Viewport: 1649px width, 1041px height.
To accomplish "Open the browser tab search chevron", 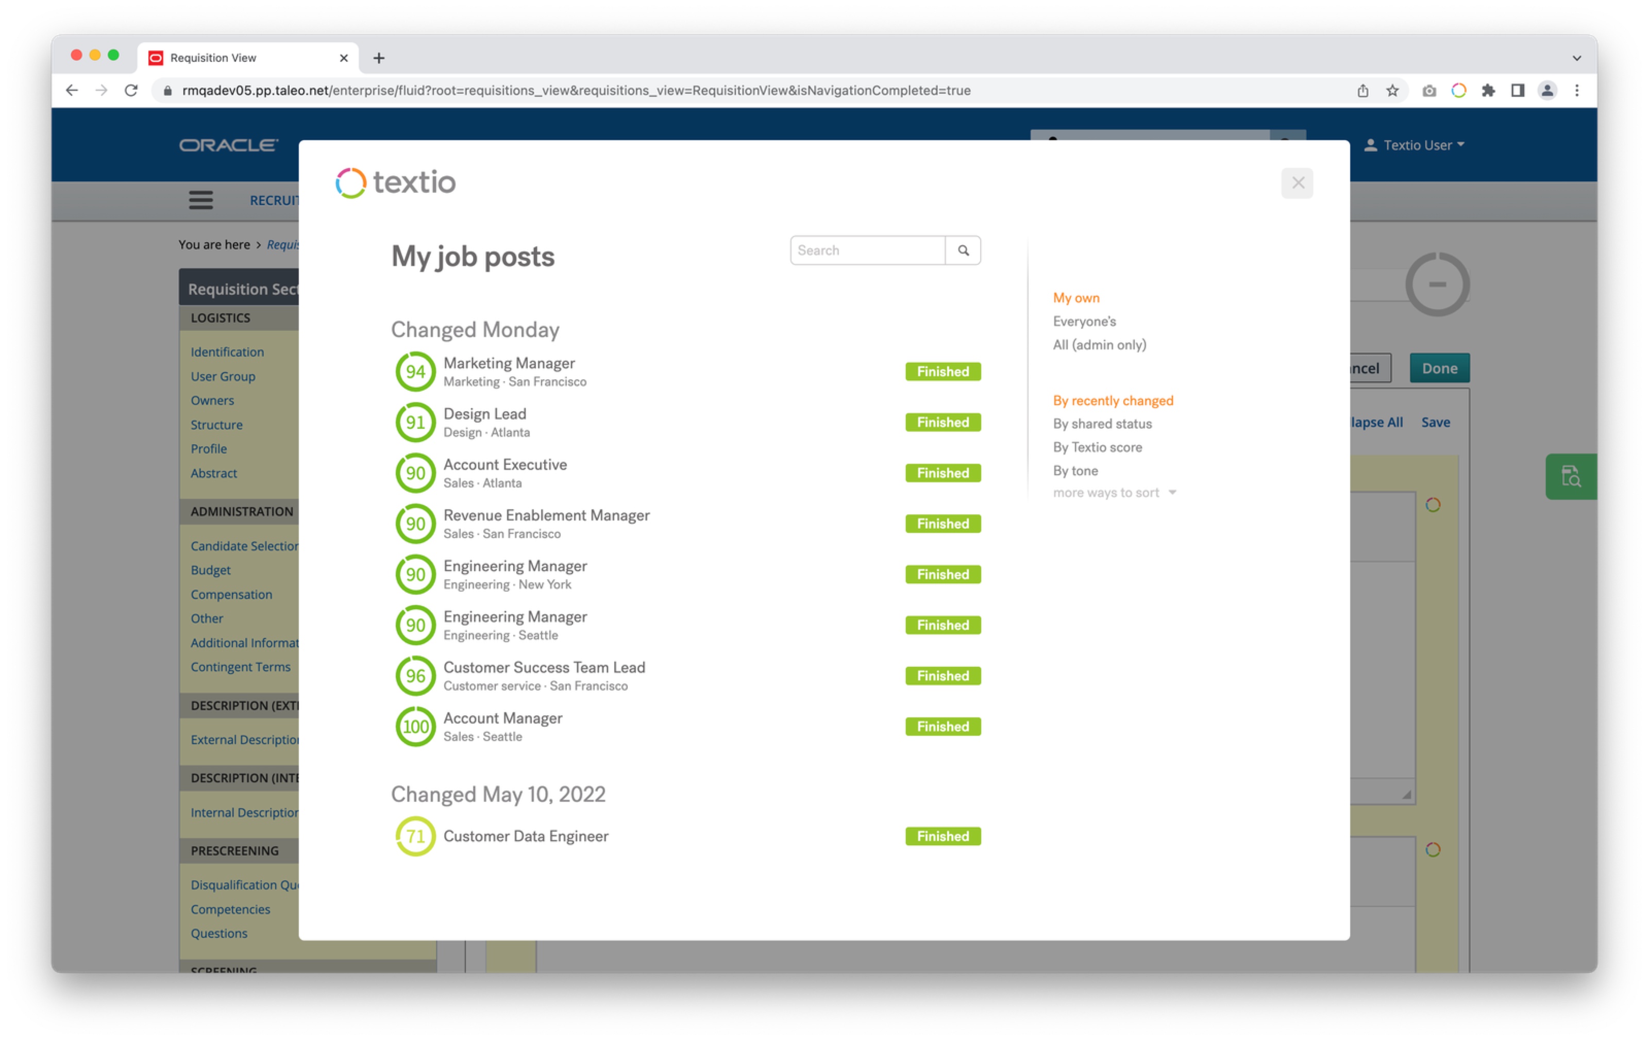I will [1577, 58].
